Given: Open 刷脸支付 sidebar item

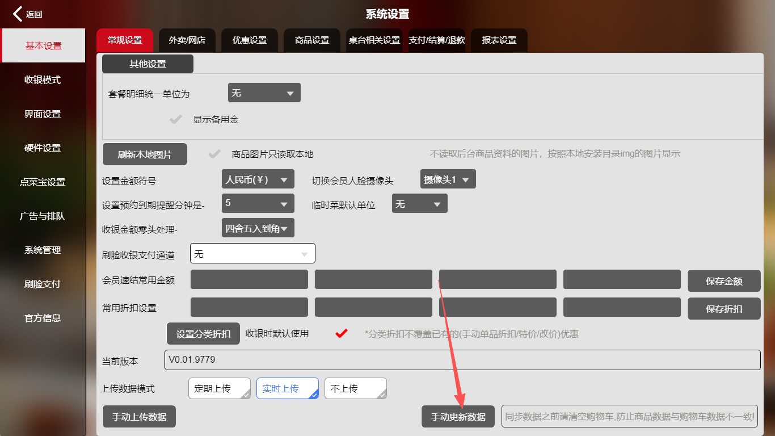Looking at the screenshot, I should coord(43,284).
